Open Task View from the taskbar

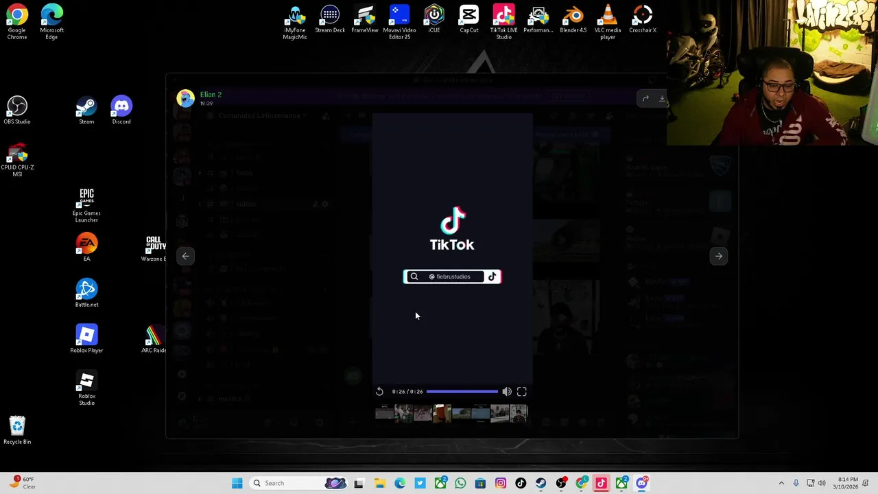358,483
